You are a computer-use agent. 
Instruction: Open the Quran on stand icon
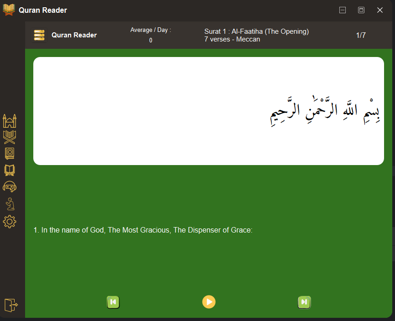click(10, 137)
